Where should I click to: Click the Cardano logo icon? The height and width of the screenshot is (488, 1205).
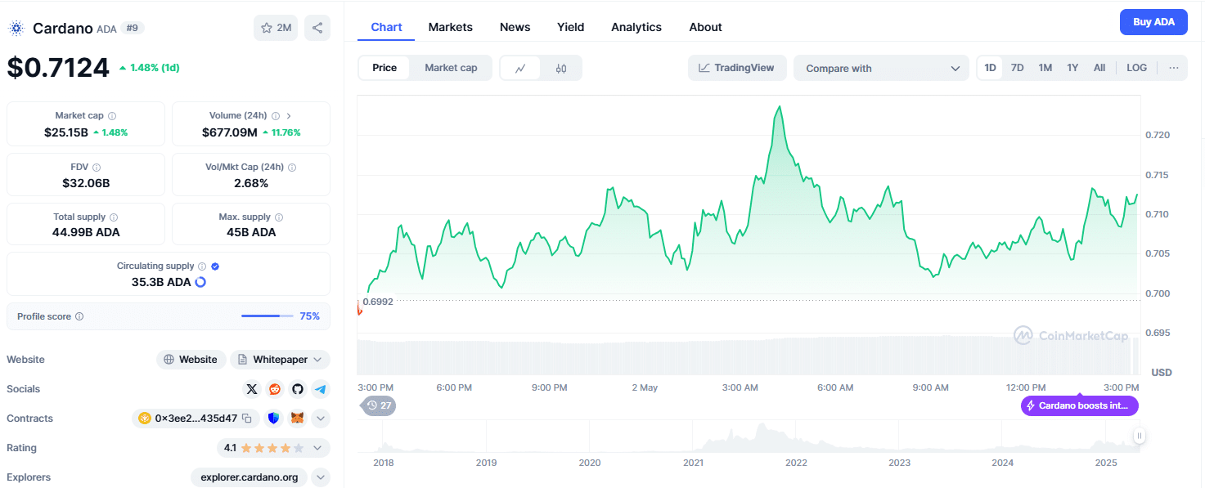click(16, 28)
